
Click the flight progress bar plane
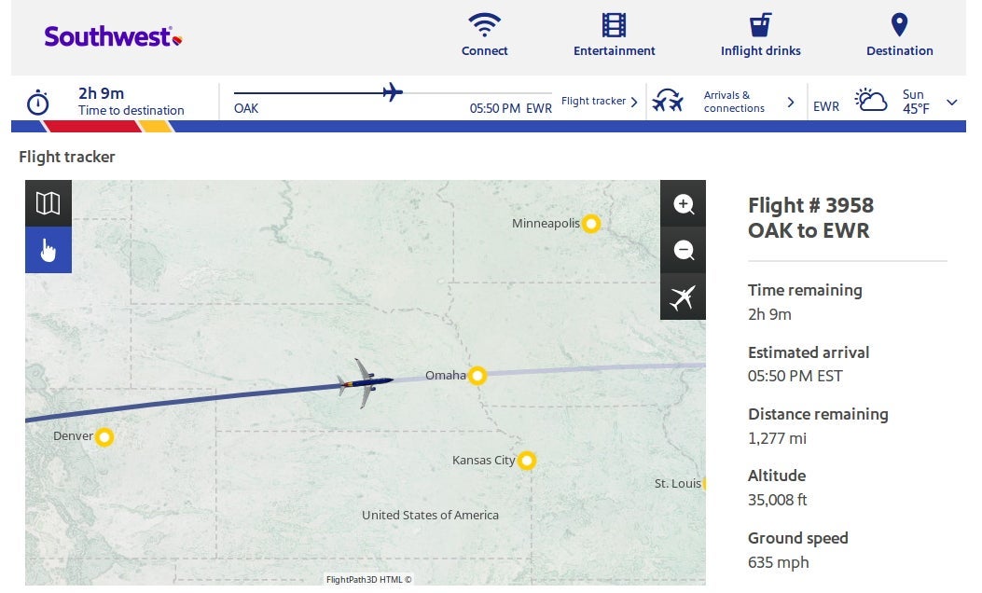pyautogui.click(x=393, y=92)
